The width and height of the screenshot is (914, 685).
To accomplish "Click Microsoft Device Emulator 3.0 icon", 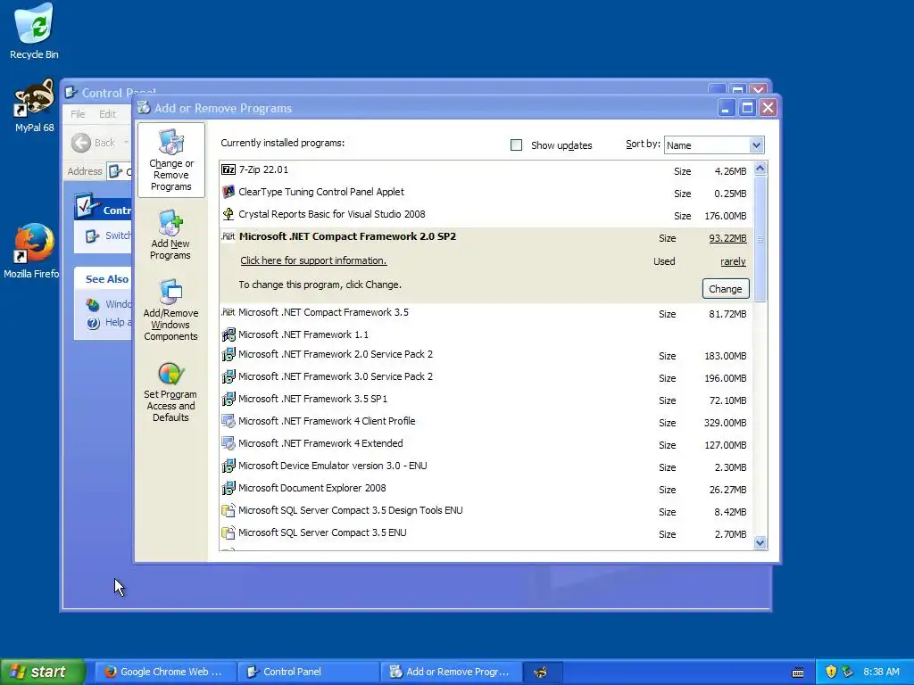I will [x=228, y=466].
